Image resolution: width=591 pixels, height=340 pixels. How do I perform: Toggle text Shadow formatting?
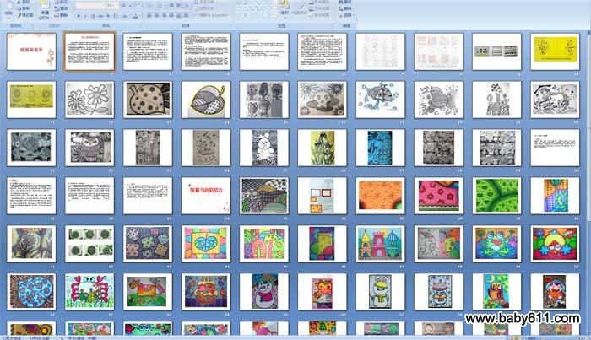pyautogui.click(x=108, y=16)
